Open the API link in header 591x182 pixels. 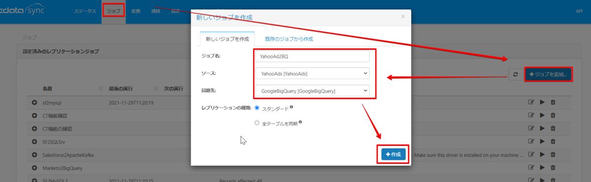coord(579,11)
